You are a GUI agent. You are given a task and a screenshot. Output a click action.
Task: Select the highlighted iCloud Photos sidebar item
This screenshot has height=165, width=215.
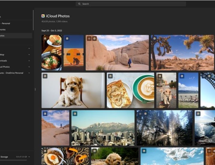tap(16, 36)
